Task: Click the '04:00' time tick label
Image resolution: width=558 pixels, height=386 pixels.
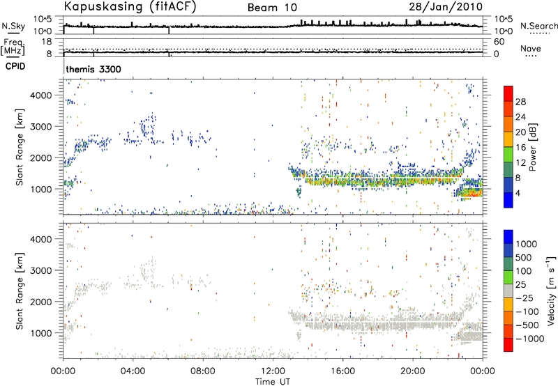Action: pyautogui.click(x=133, y=371)
